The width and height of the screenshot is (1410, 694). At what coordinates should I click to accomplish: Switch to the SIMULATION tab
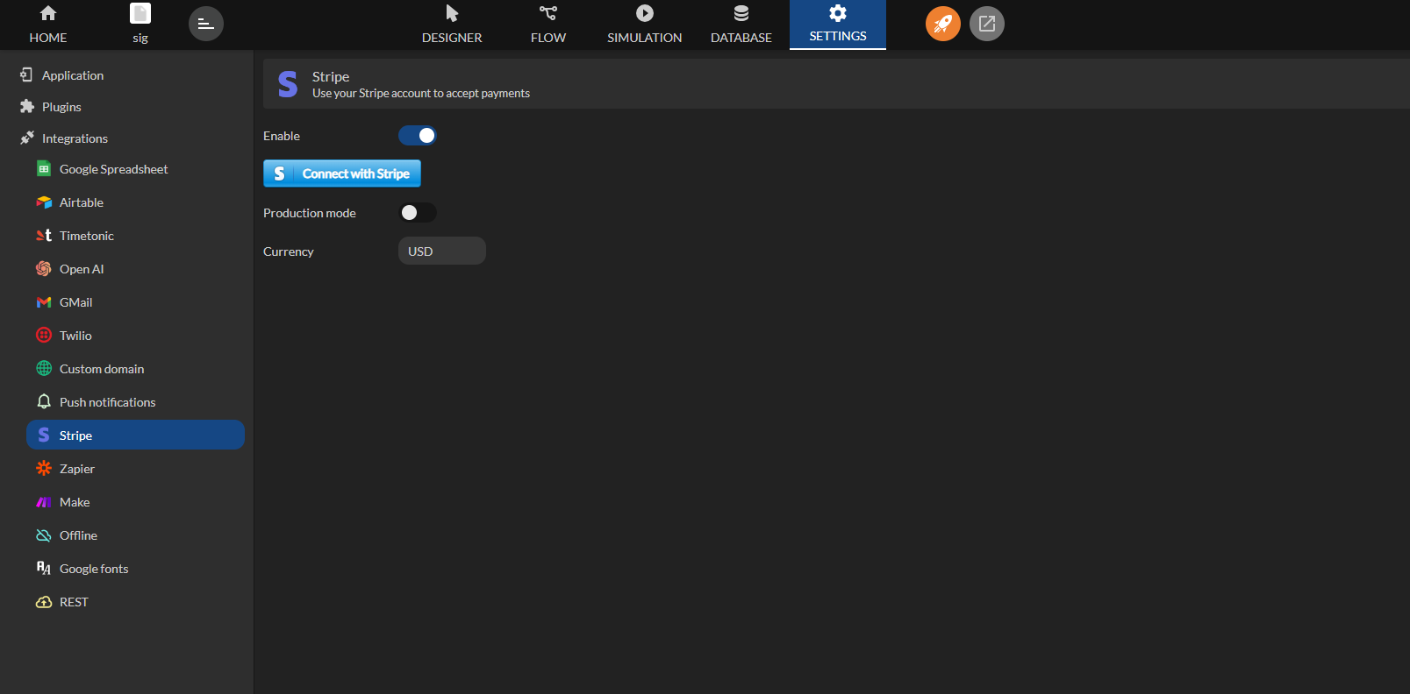[x=645, y=25]
